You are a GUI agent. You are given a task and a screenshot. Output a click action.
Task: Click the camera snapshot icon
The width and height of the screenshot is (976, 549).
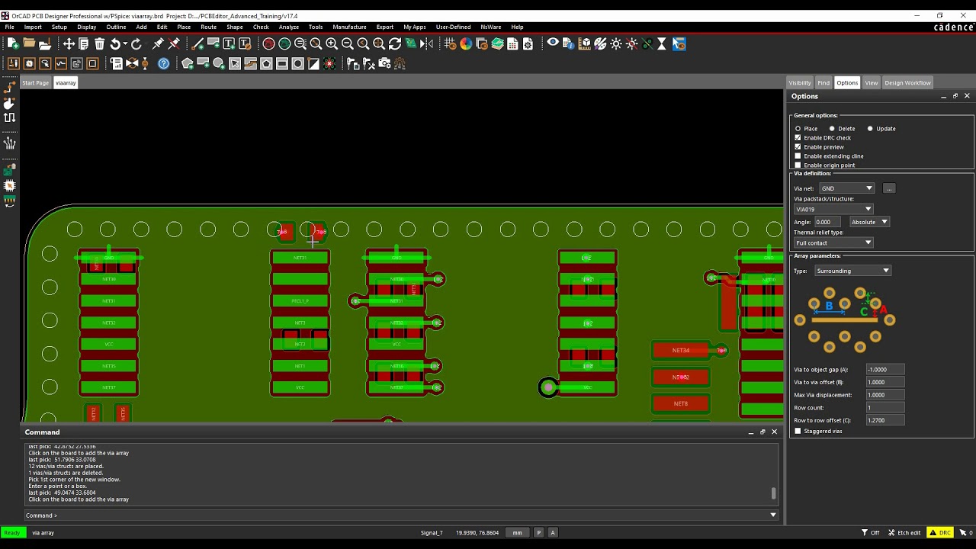coord(385,63)
